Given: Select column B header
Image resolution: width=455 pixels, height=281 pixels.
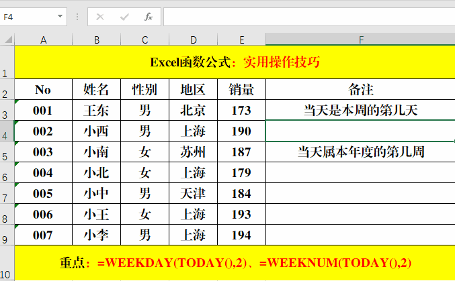Looking at the screenshot, I should [96, 40].
